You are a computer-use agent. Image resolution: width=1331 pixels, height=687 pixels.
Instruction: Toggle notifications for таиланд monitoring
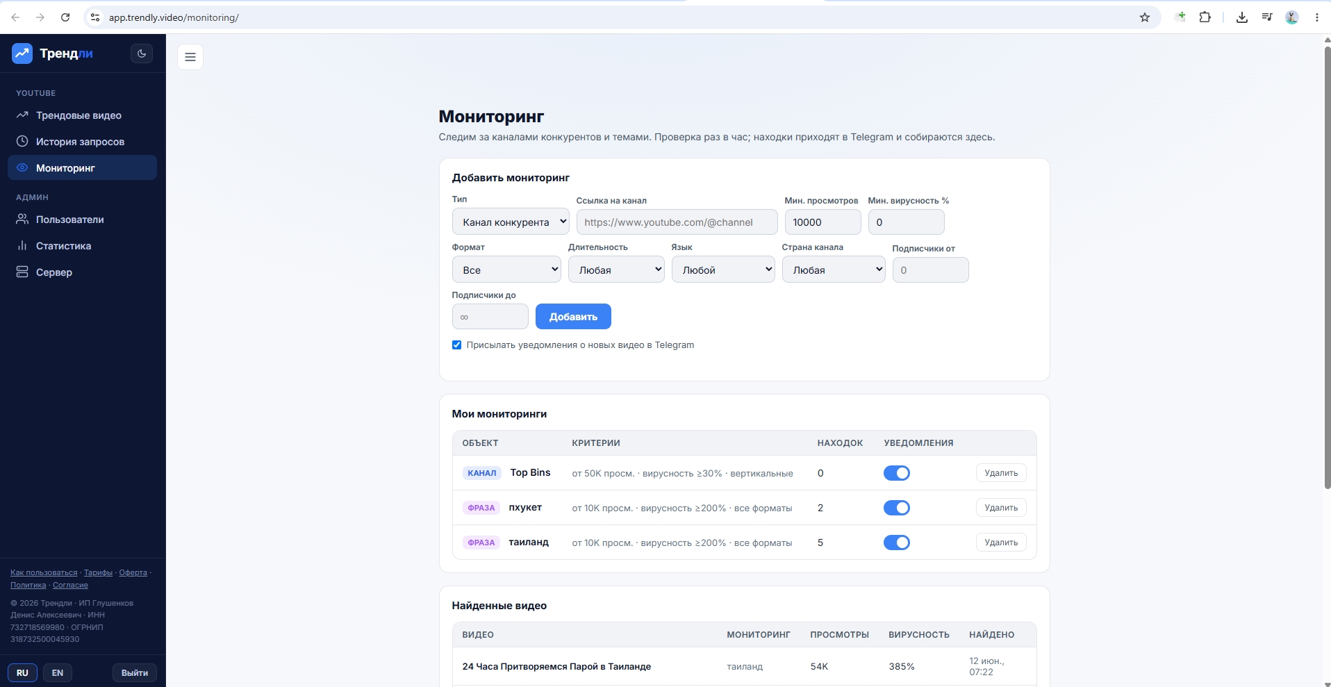tap(897, 543)
